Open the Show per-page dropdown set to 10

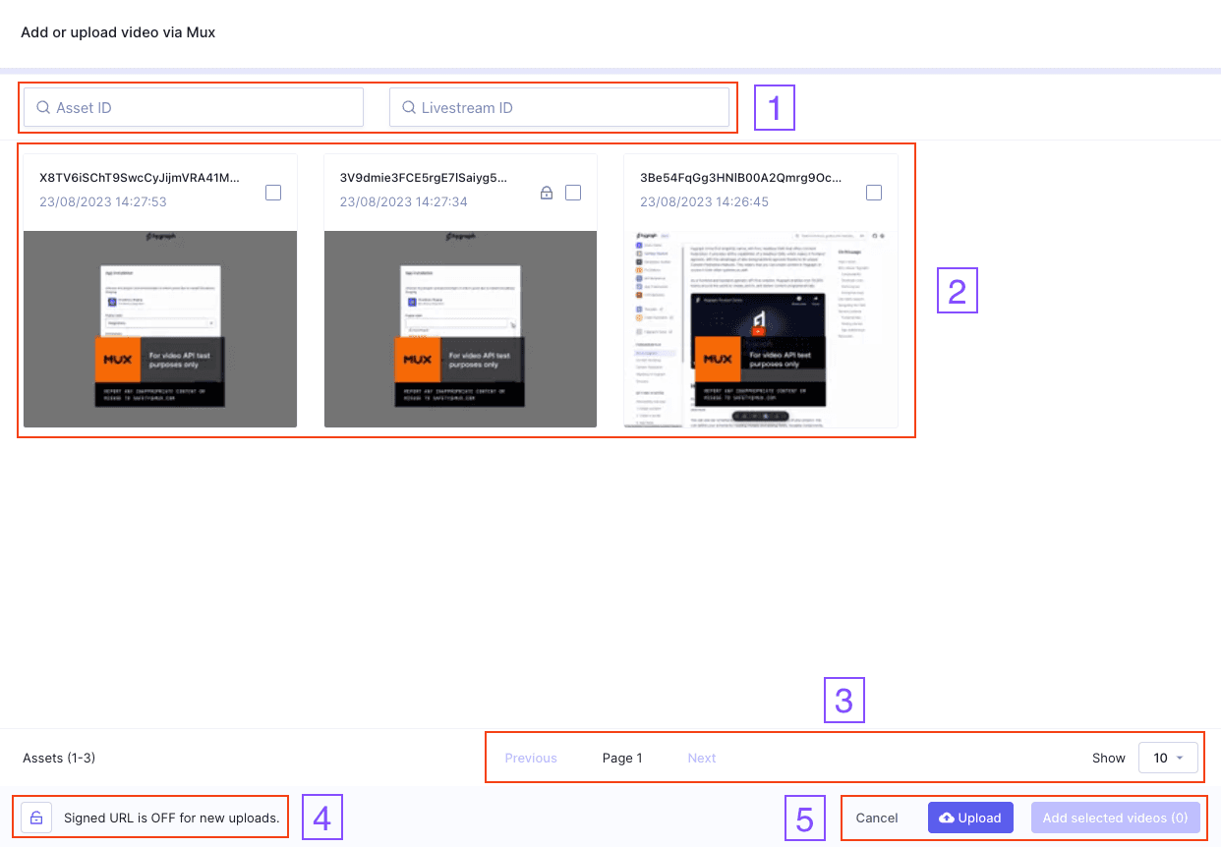pyautogui.click(x=1168, y=758)
